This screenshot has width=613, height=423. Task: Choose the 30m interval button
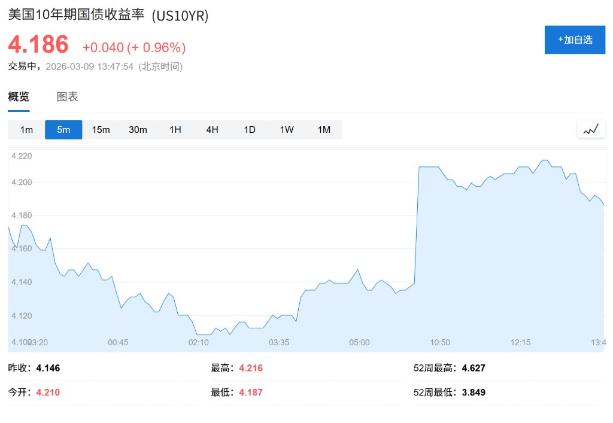pos(138,130)
